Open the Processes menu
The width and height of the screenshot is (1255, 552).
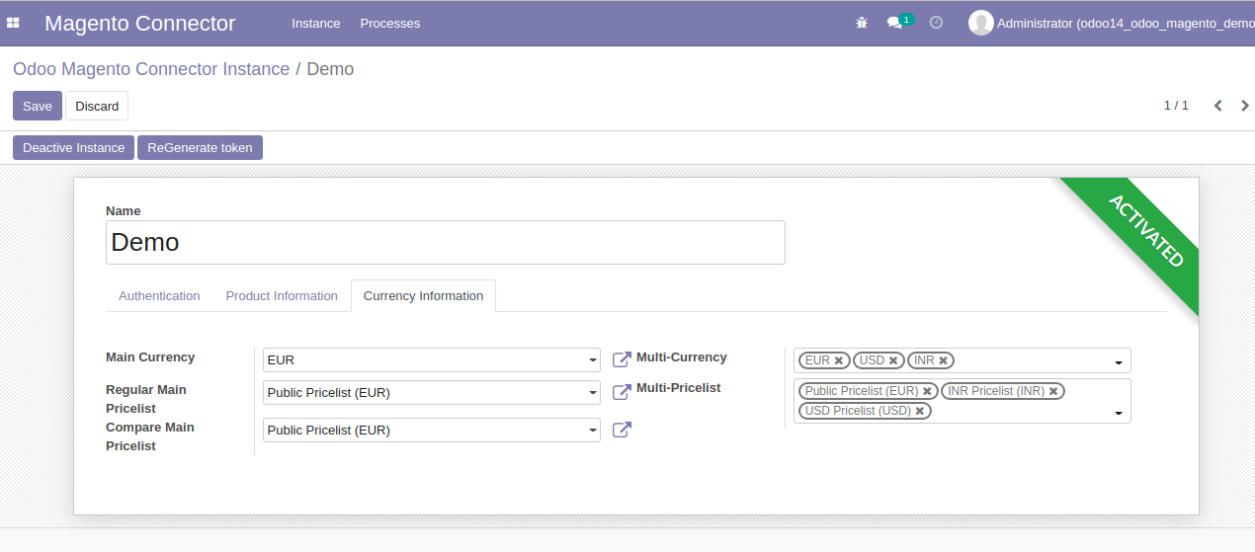coord(389,23)
